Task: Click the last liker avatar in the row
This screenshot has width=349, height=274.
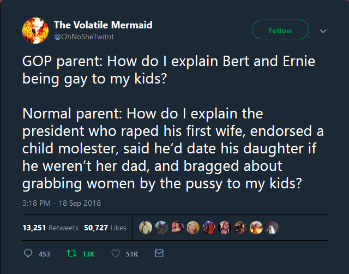Action: 271,228
